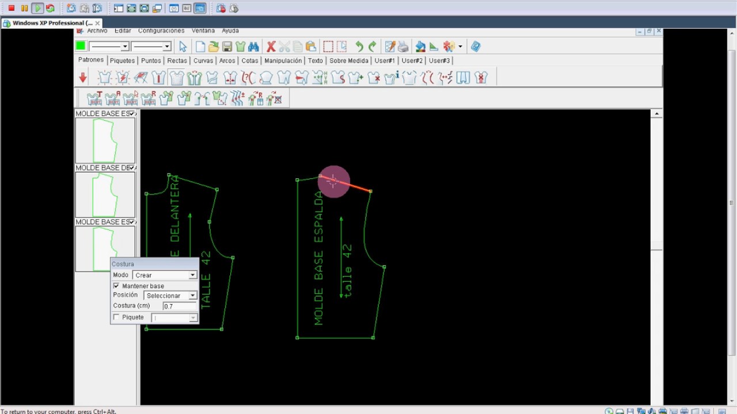Delete with the red X icon

(x=271, y=47)
